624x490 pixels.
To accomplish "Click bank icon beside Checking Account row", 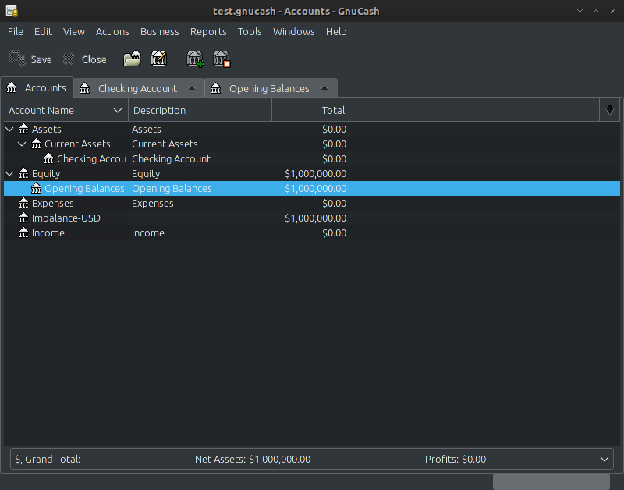I will 48,158.
